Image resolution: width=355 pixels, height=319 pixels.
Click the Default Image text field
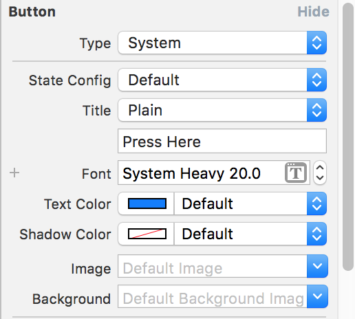(213, 266)
